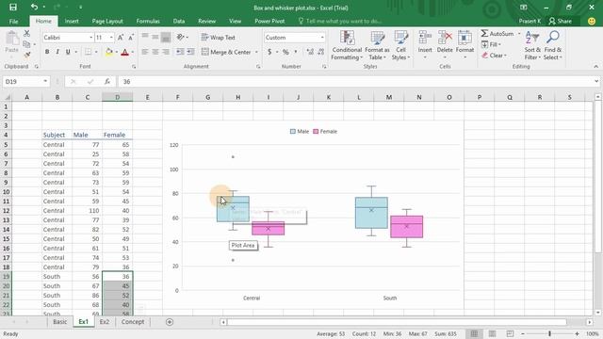Open Sort & Filter
This screenshot has width=603, height=339.
coord(532,46)
